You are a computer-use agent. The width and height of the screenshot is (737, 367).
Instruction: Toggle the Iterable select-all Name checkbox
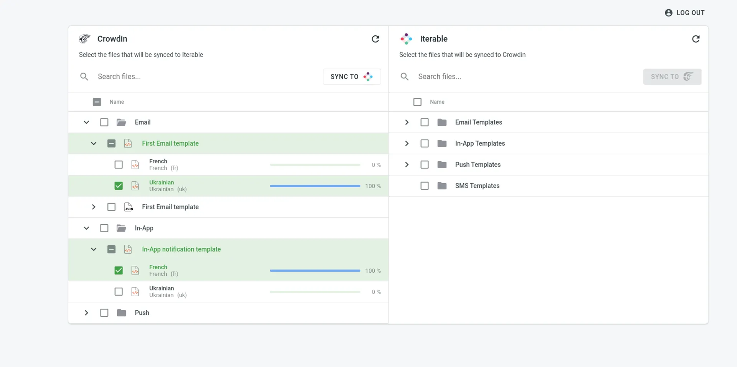click(x=417, y=102)
